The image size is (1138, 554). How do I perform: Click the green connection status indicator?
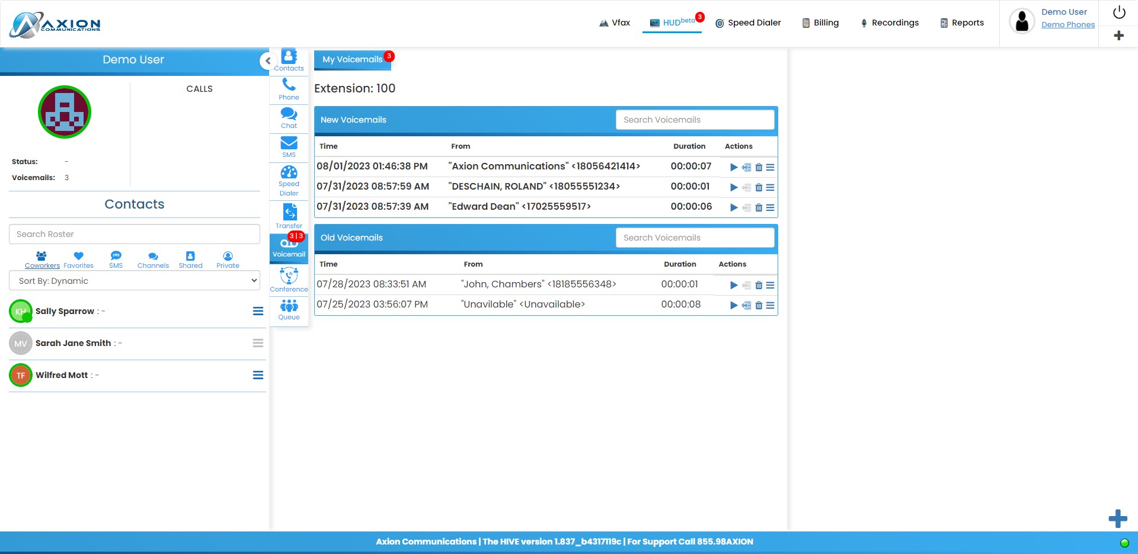click(1124, 543)
